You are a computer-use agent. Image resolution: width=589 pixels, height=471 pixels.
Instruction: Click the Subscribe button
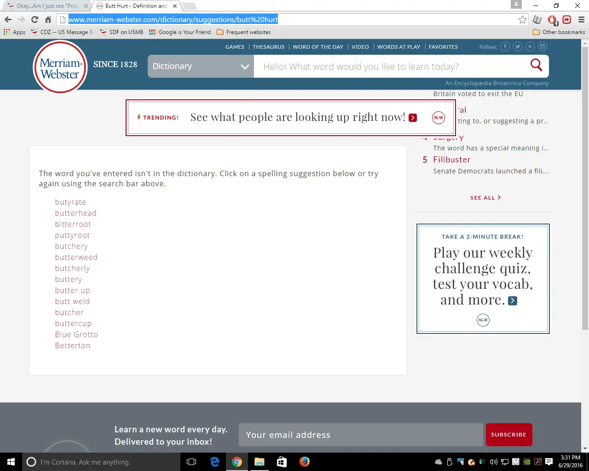click(x=508, y=435)
